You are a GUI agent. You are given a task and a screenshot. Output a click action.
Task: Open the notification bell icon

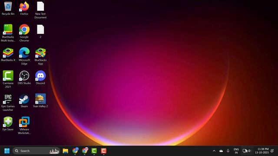tap(272, 151)
